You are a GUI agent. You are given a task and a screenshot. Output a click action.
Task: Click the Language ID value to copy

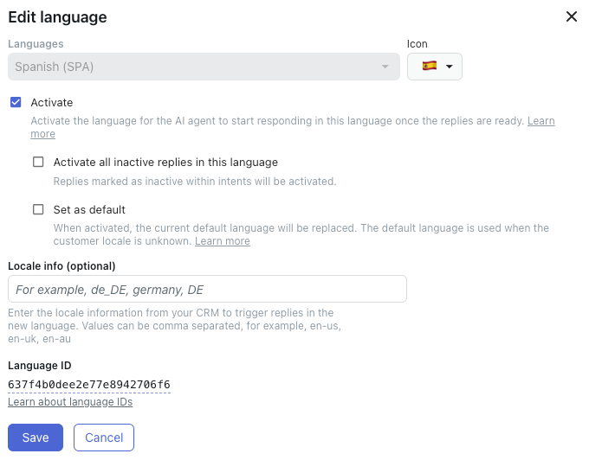pos(89,385)
